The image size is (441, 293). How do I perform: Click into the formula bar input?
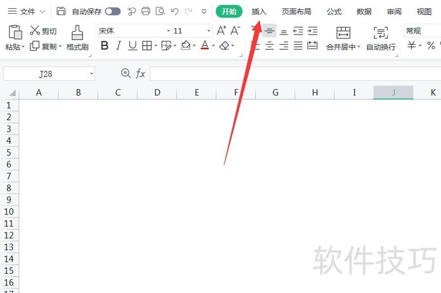(x=295, y=74)
